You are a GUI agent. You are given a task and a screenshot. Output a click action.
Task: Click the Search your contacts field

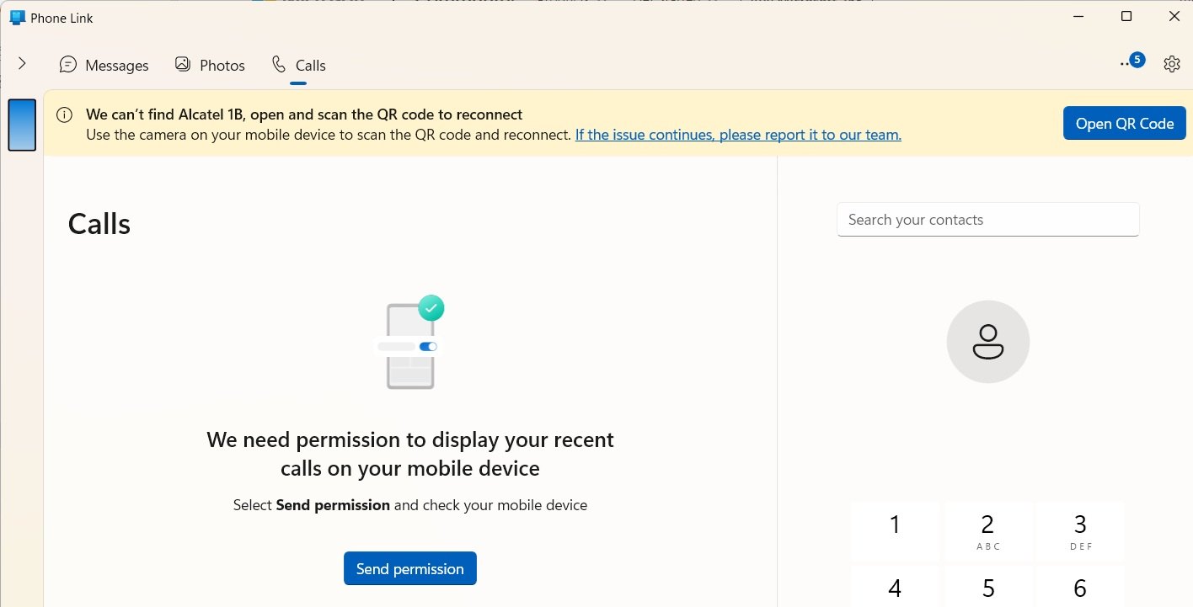point(987,219)
